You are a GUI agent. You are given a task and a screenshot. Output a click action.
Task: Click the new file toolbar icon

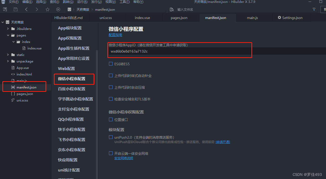[x=5, y=9]
